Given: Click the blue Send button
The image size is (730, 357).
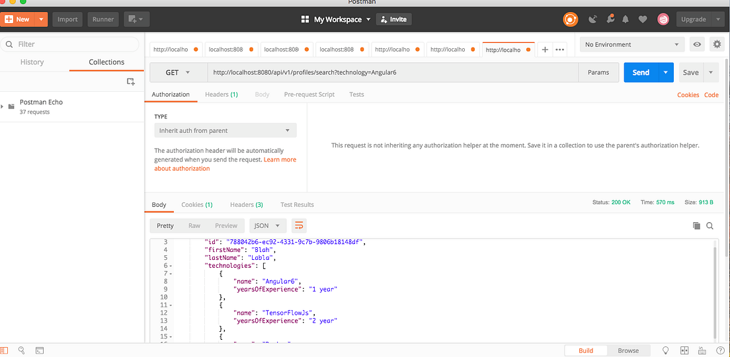Looking at the screenshot, I should (x=640, y=72).
